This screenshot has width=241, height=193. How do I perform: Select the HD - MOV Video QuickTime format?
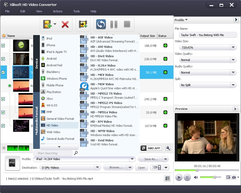point(109,86)
